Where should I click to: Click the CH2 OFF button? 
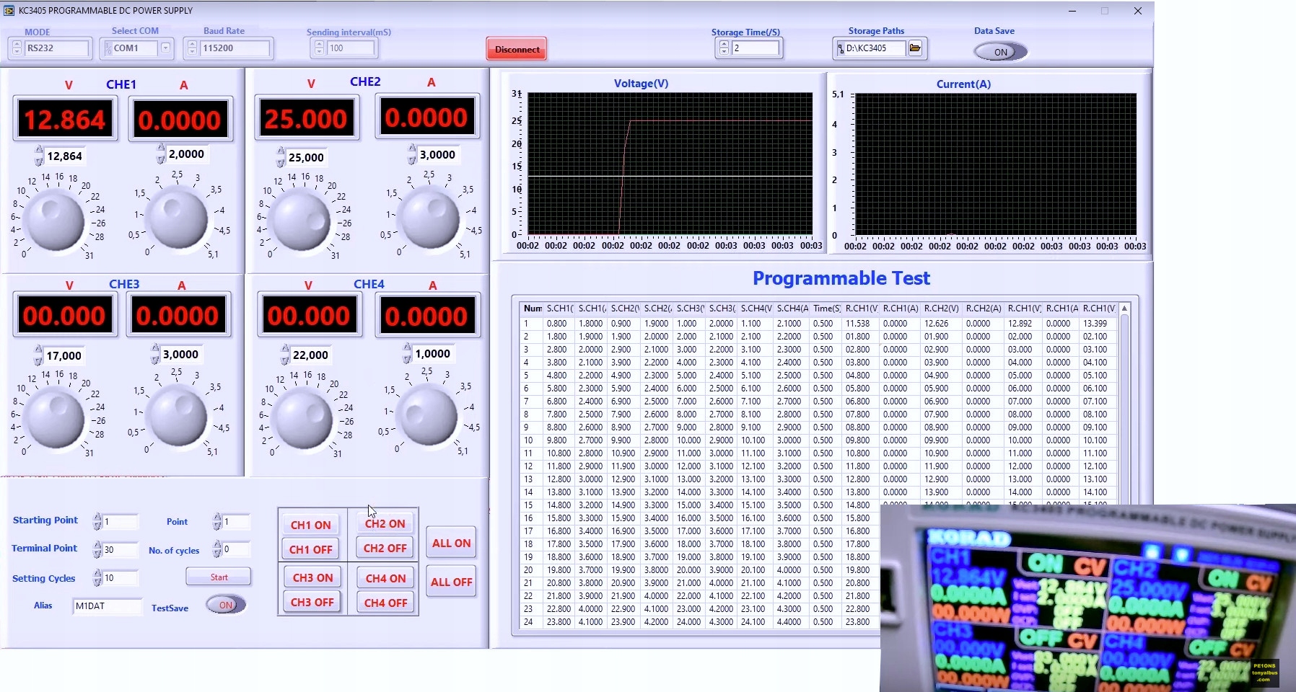[385, 548]
